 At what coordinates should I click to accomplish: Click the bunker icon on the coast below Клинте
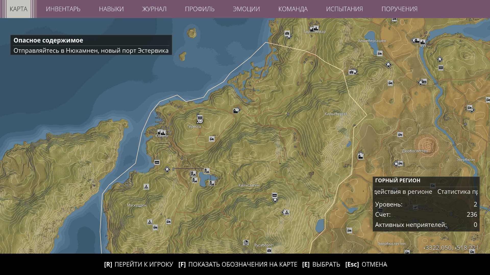157,162
